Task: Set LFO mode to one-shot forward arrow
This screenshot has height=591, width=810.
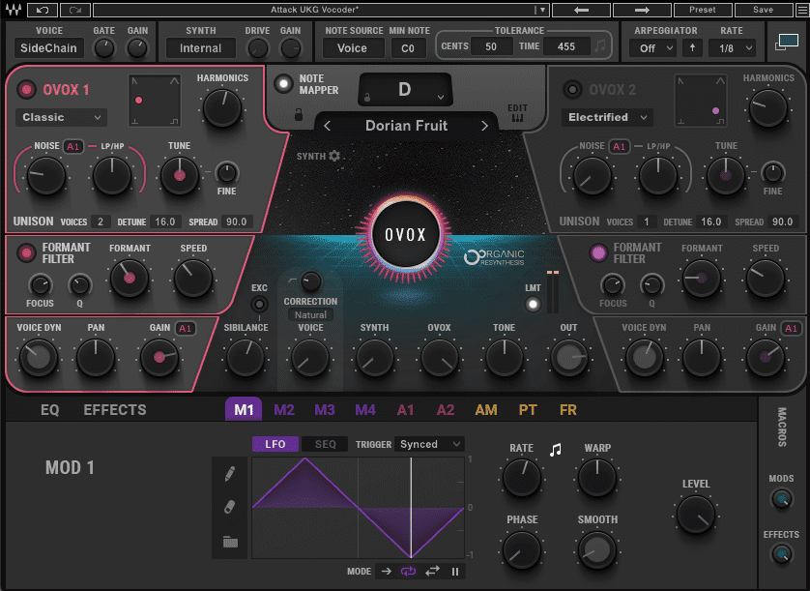Action: pyautogui.click(x=387, y=572)
